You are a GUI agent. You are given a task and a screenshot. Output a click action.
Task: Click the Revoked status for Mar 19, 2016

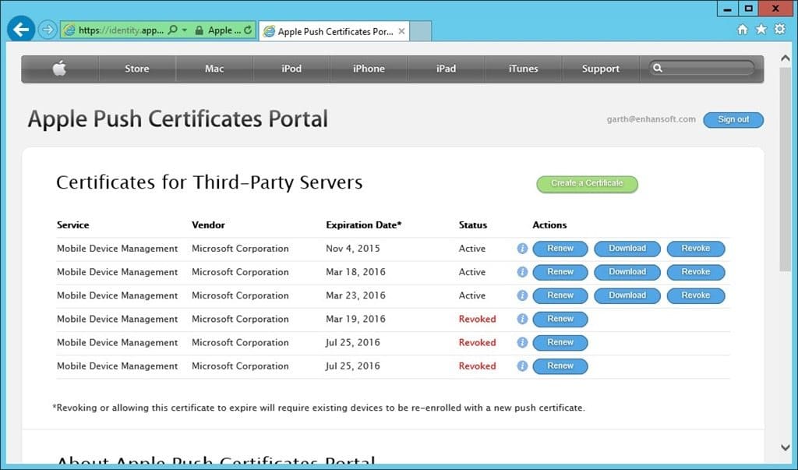[478, 319]
